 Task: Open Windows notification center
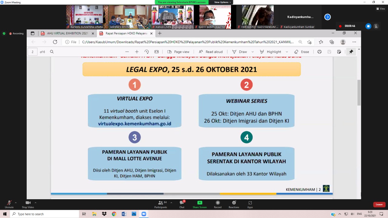tap(381, 214)
